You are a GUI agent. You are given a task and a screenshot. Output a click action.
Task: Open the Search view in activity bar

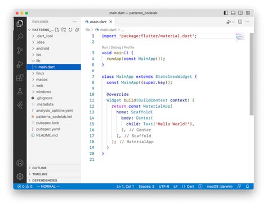tap(20, 37)
